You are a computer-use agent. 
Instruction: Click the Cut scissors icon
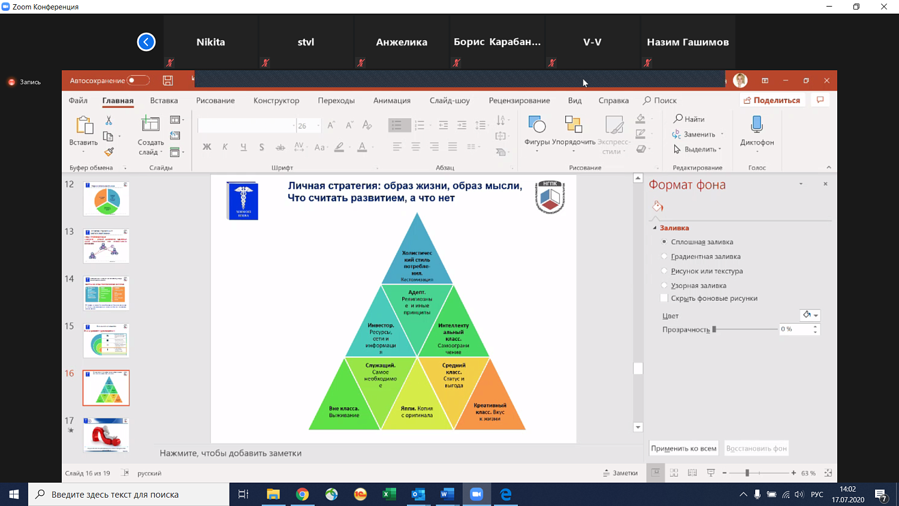pos(108,121)
